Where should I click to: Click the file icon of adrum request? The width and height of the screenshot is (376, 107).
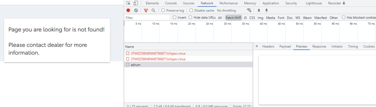point(127,65)
